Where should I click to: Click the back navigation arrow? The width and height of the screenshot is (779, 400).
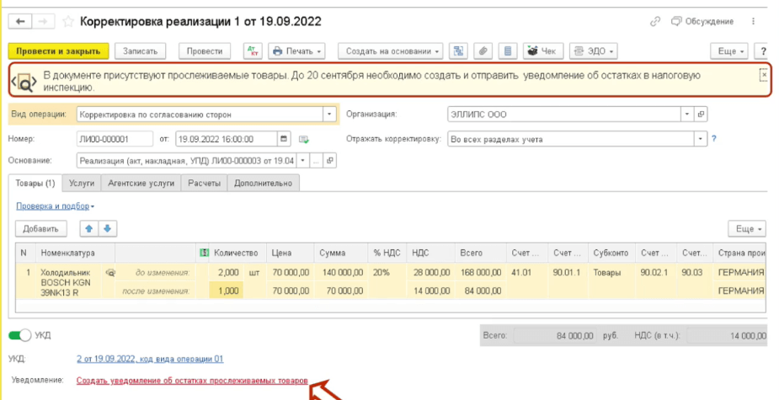pyautogui.click(x=20, y=21)
